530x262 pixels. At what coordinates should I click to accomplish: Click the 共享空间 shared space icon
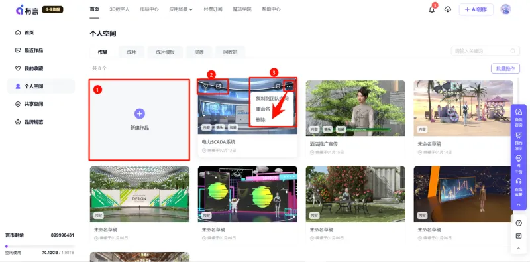click(x=18, y=104)
